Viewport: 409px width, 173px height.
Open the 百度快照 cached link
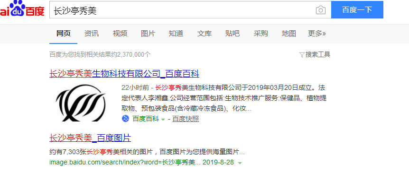coord(186,119)
